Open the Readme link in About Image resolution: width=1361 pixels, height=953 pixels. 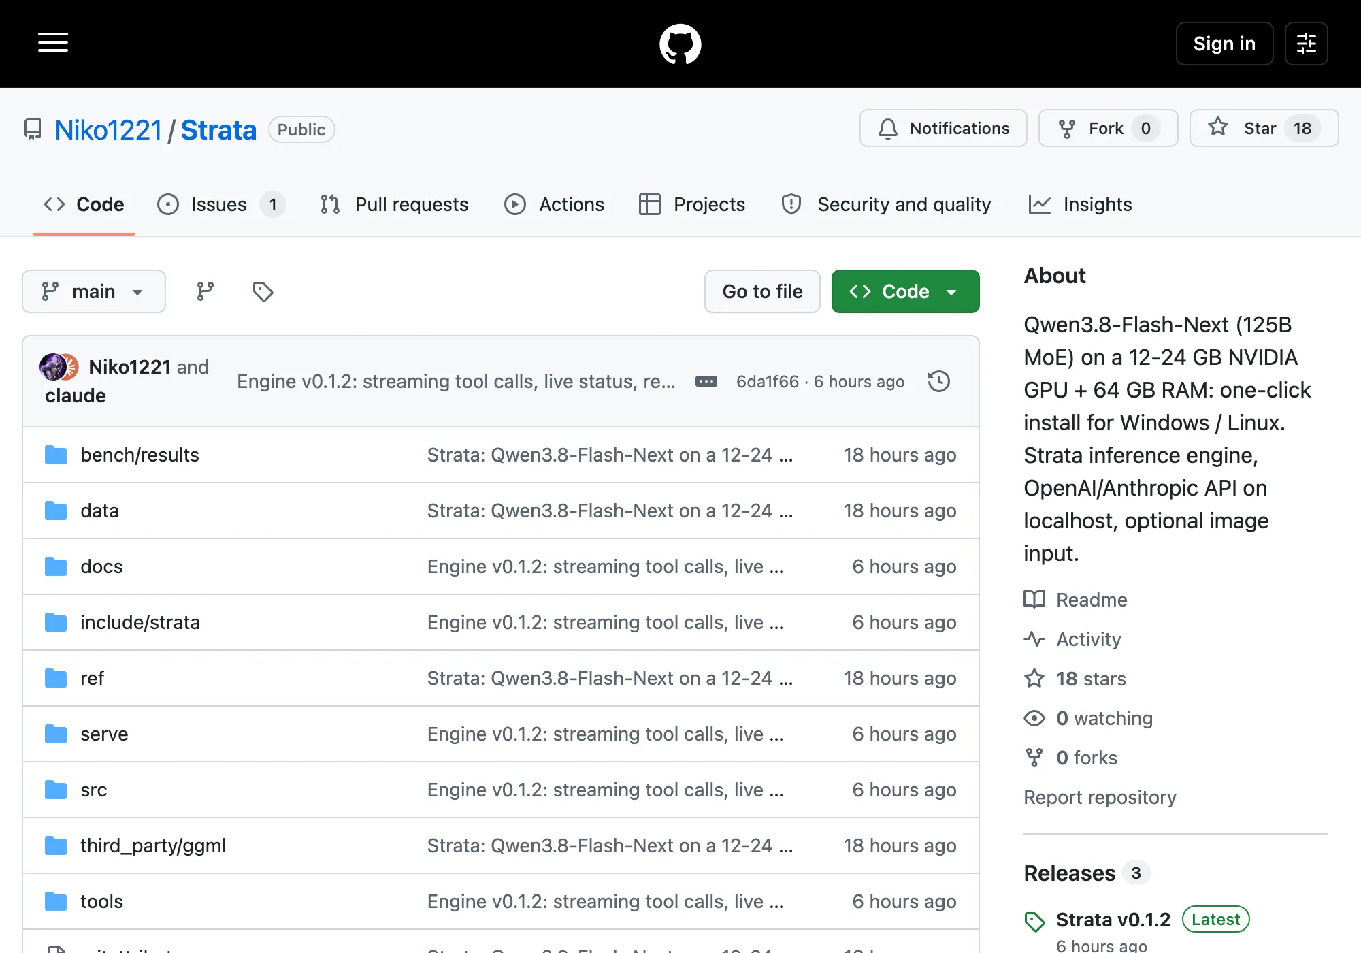pos(1076,600)
